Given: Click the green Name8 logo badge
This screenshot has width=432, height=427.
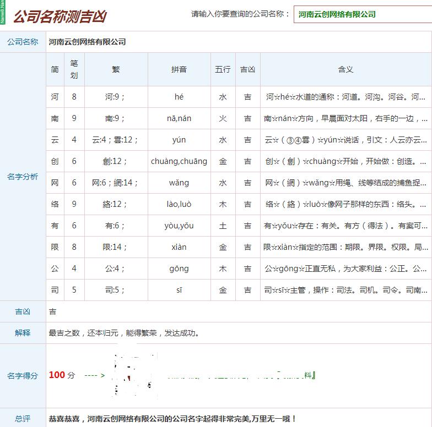Looking at the screenshot, I should pyautogui.click(x=3, y=12).
